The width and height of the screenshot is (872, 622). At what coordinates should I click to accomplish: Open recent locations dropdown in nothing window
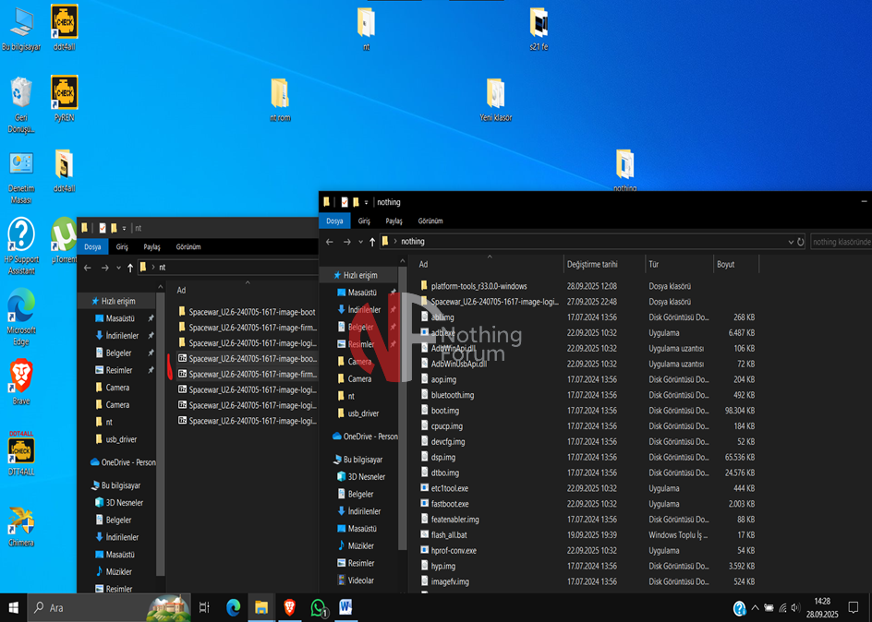pos(359,242)
